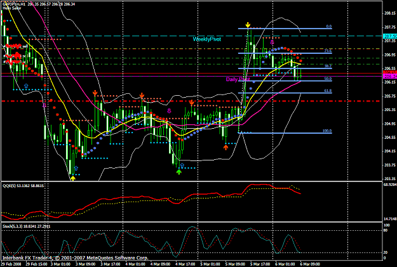Click the Daily Pivot label
The width and height of the screenshot is (397, 267).
pyautogui.click(x=238, y=79)
